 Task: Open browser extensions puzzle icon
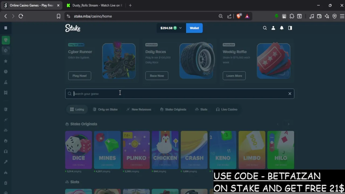pyautogui.click(x=292, y=16)
